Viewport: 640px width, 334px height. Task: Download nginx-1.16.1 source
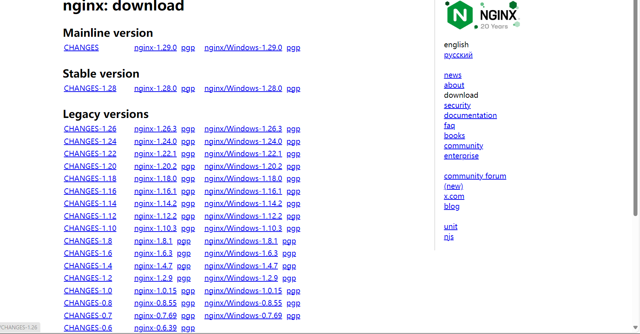coord(155,191)
